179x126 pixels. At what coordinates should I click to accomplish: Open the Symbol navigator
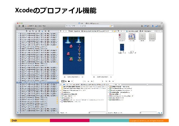pos(30,31)
